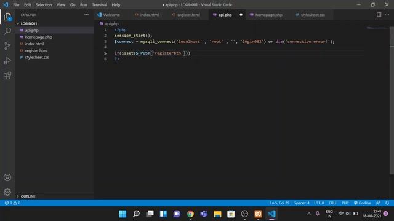Open Microsoft Teams from taskbar
394x221 pixels.
pos(204,214)
